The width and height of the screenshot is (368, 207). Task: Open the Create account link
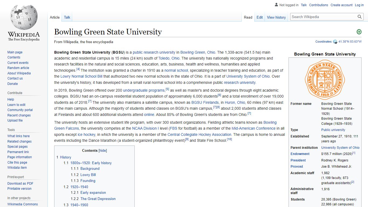coord(342,5)
